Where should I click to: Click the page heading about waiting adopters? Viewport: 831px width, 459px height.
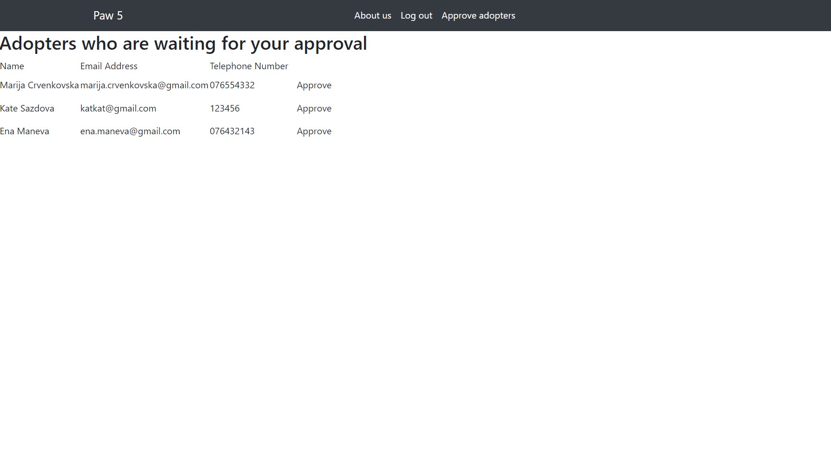[183, 44]
